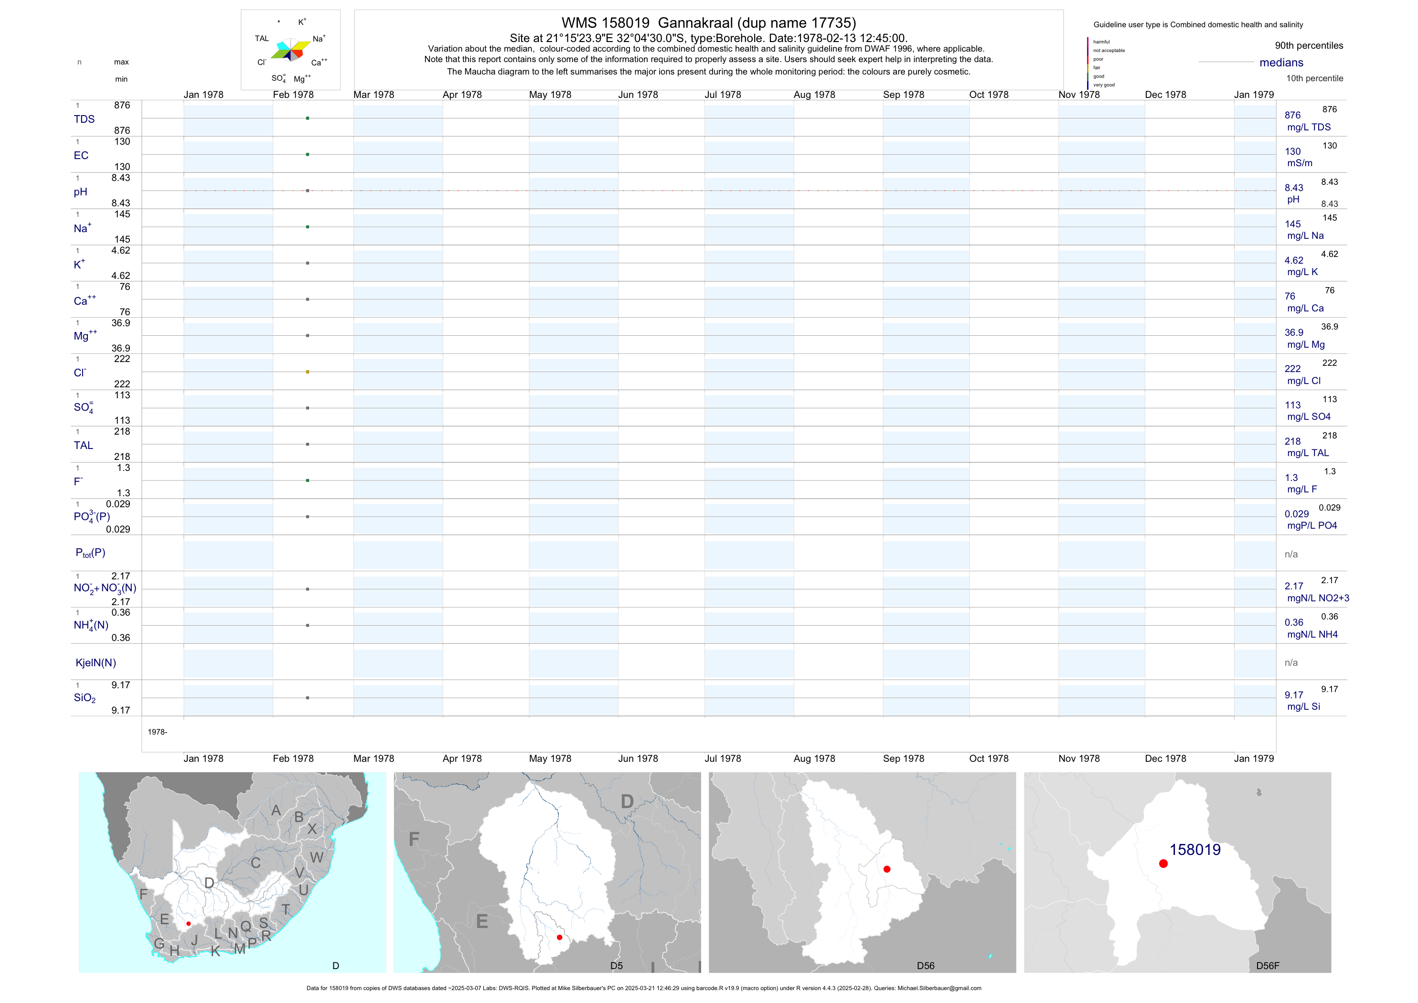Click the guideline colour scale bar legend
The height and width of the screenshot is (1003, 1418).
coord(1088,63)
